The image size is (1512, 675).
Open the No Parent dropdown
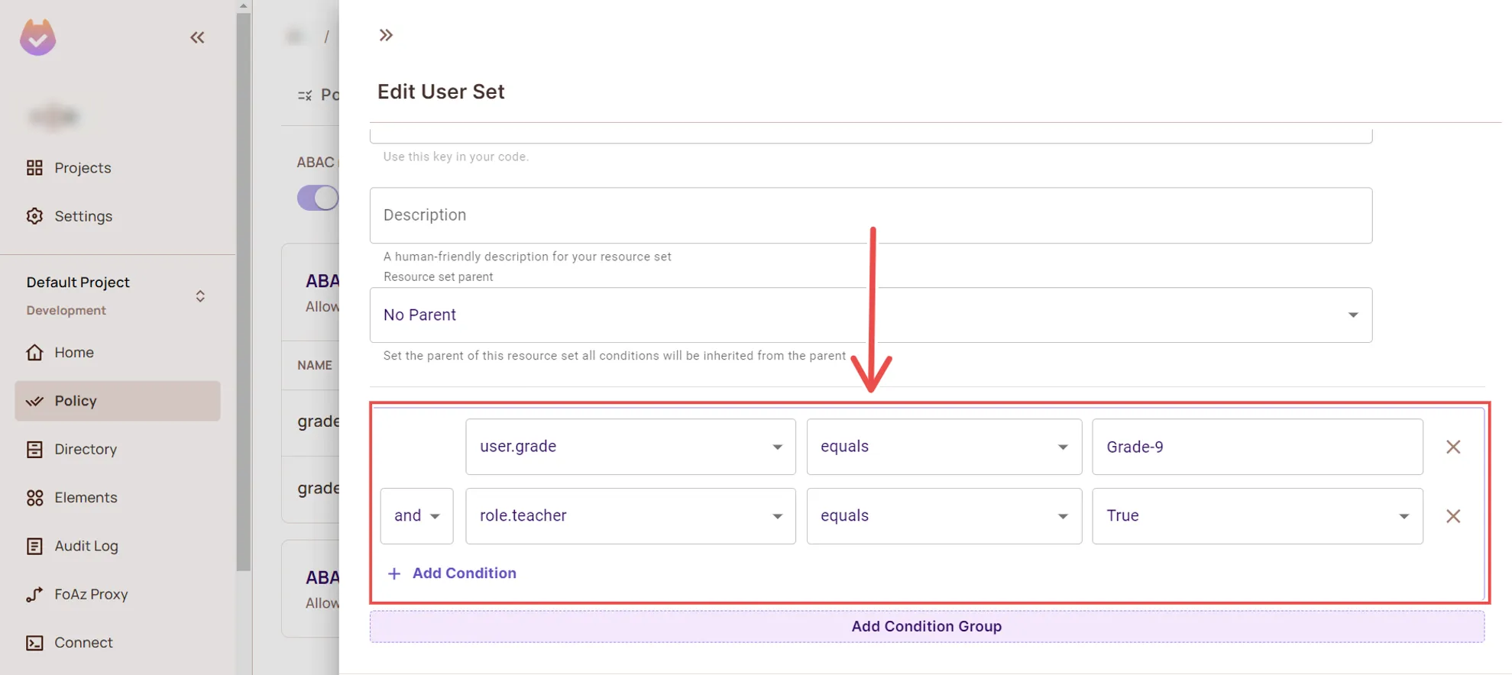click(870, 315)
